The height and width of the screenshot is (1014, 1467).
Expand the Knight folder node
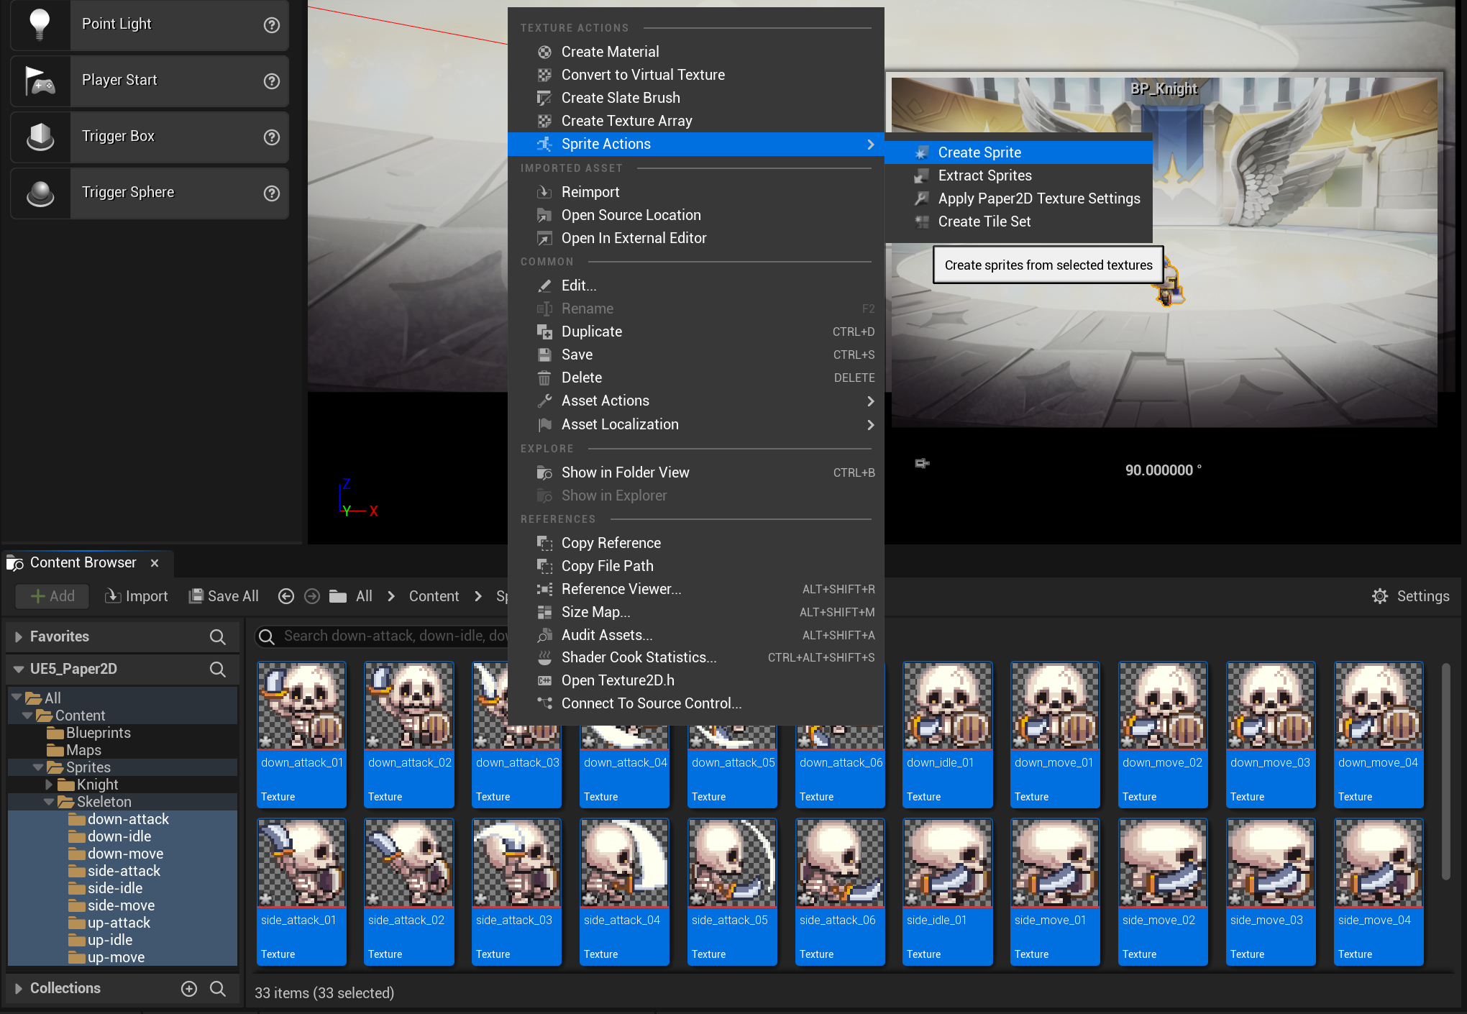49,784
